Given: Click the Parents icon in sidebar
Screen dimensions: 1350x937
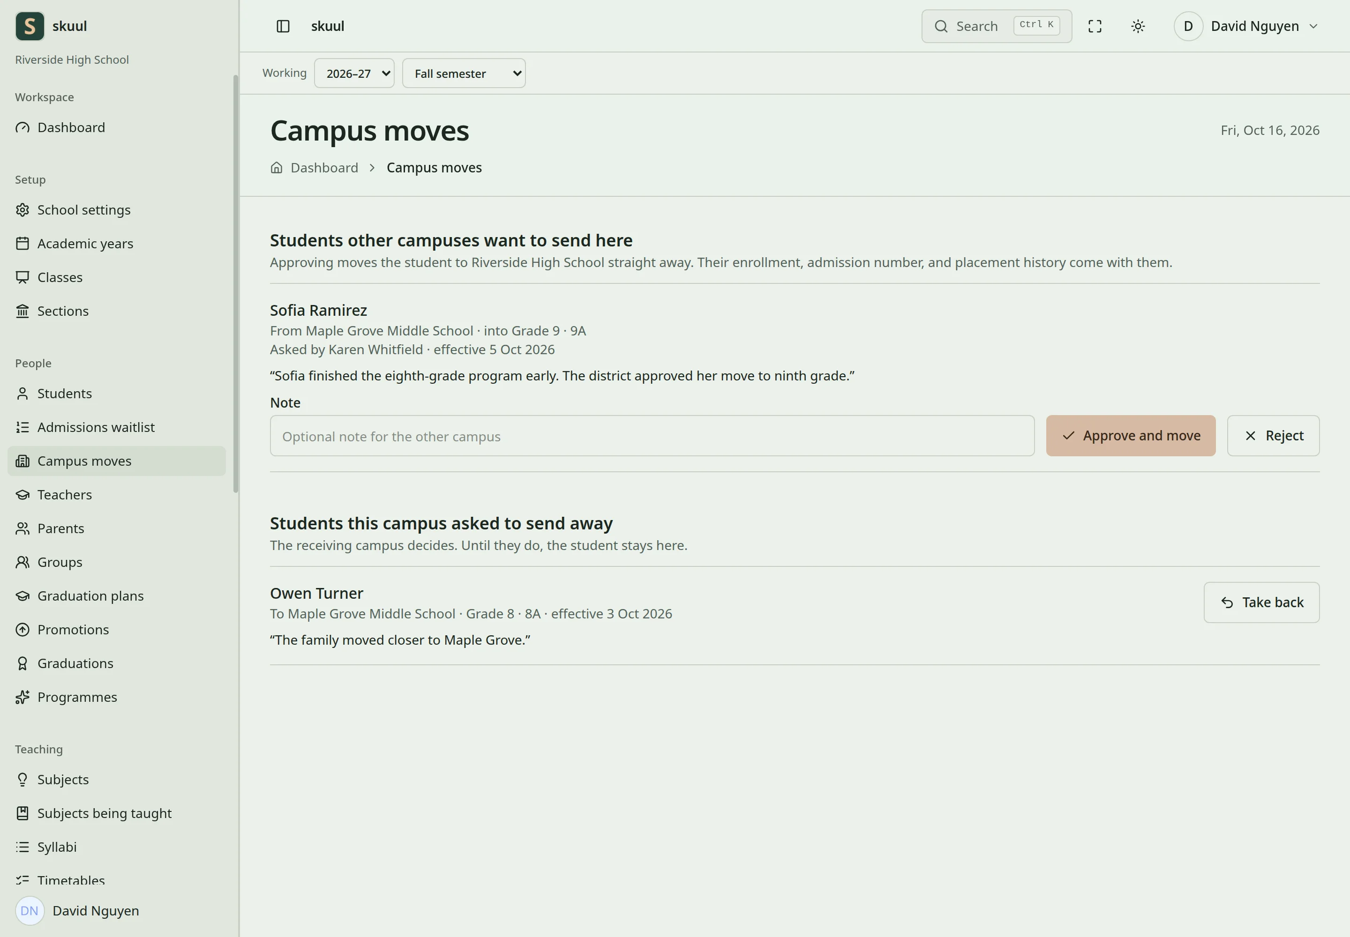Looking at the screenshot, I should [x=22, y=528].
